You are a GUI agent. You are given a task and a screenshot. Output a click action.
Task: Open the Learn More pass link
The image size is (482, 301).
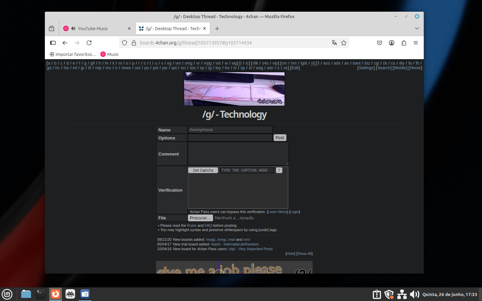click(x=277, y=212)
